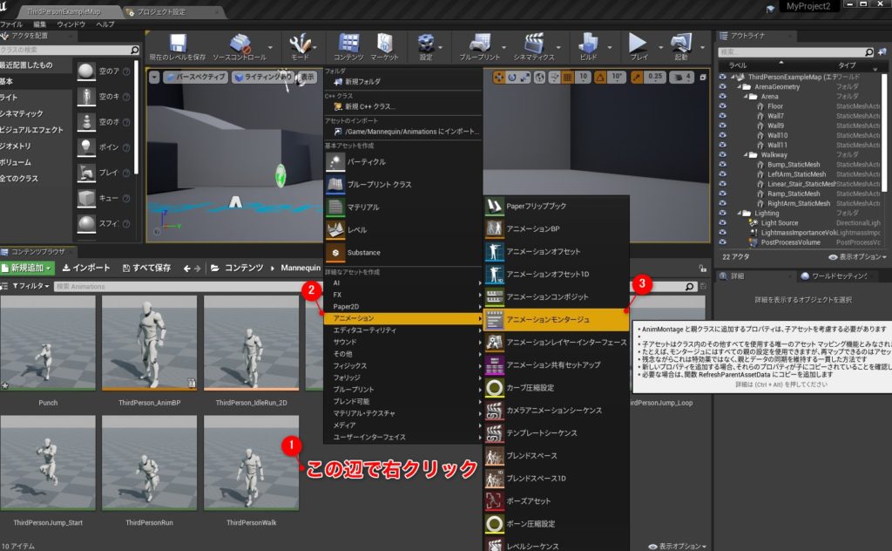
Task: Select Animation Composite (アニメーションコンポジット) in the submenu
Action: click(557, 296)
